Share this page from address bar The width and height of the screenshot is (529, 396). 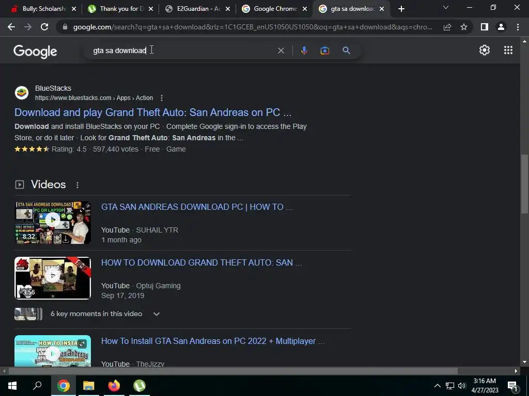(x=447, y=27)
